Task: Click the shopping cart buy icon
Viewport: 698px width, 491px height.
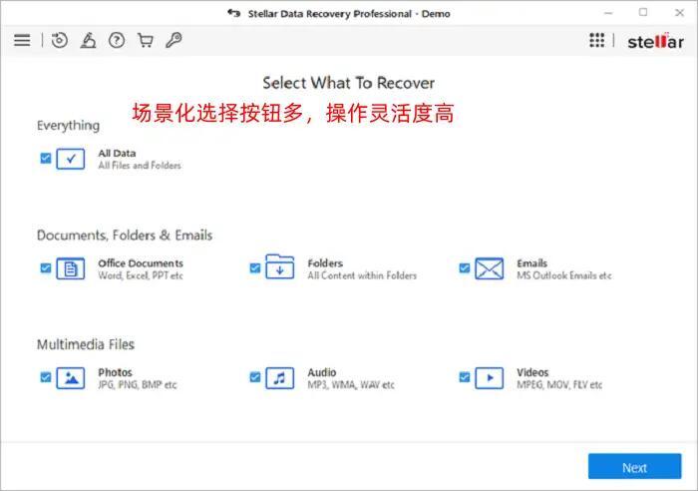Action: (146, 41)
